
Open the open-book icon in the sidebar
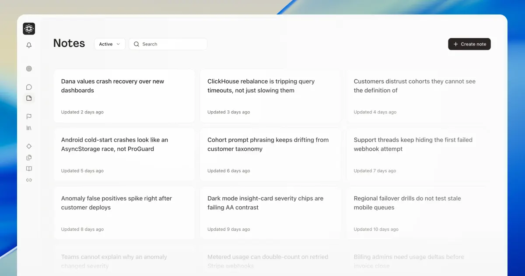(x=29, y=169)
